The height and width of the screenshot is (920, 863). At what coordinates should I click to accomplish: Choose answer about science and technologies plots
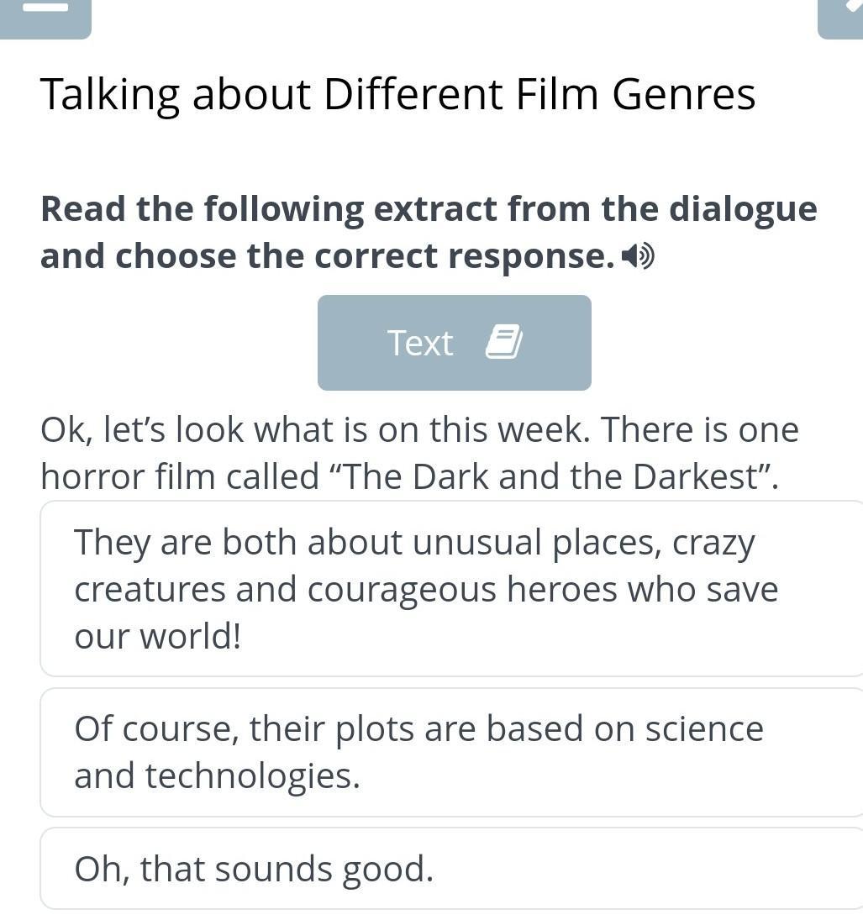point(451,752)
